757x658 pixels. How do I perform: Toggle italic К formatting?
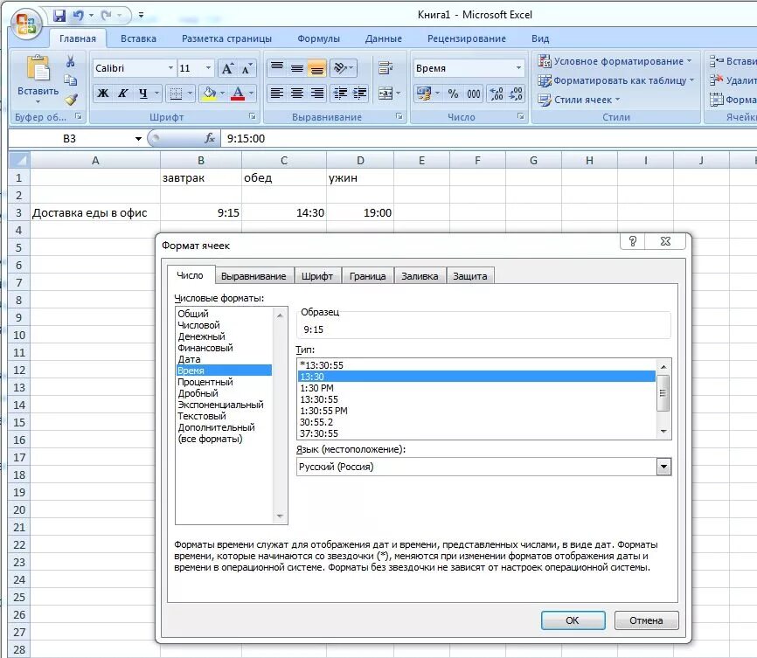tap(123, 94)
